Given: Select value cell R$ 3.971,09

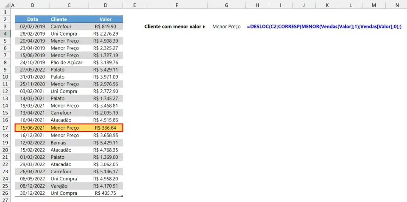Looking at the screenshot, I should point(106,77).
